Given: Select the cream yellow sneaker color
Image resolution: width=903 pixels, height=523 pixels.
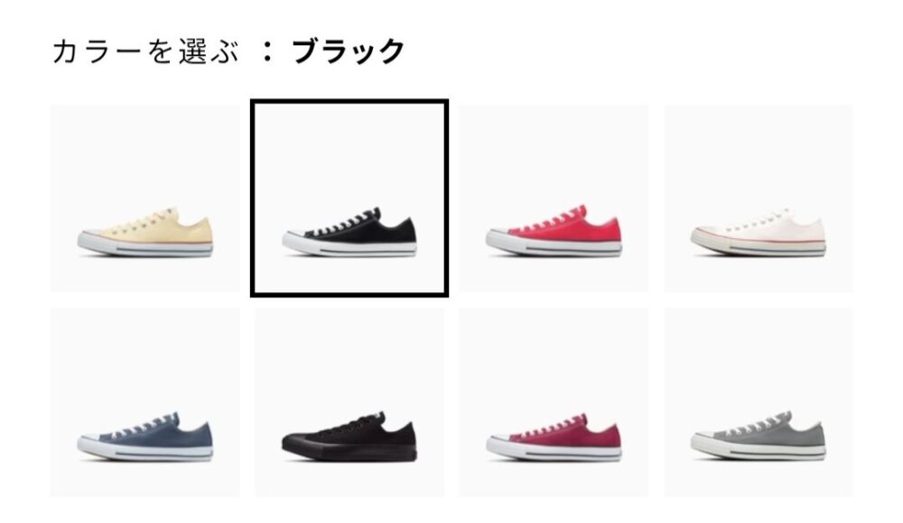Looking at the screenshot, I should (x=145, y=197).
